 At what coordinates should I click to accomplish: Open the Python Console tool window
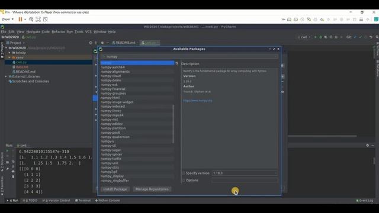(x=108, y=201)
